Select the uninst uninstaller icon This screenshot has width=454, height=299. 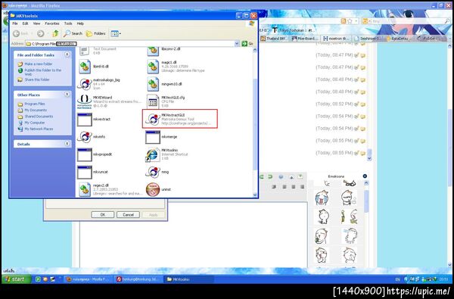point(158,189)
